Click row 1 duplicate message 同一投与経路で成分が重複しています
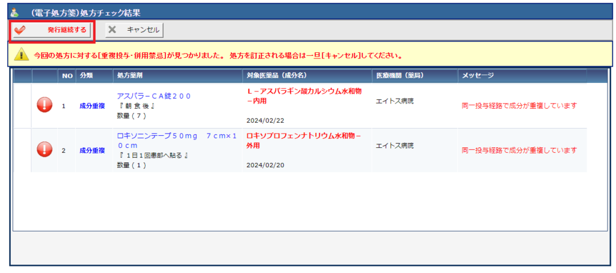Viewport: 616px width, 273px height. point(519,106)
